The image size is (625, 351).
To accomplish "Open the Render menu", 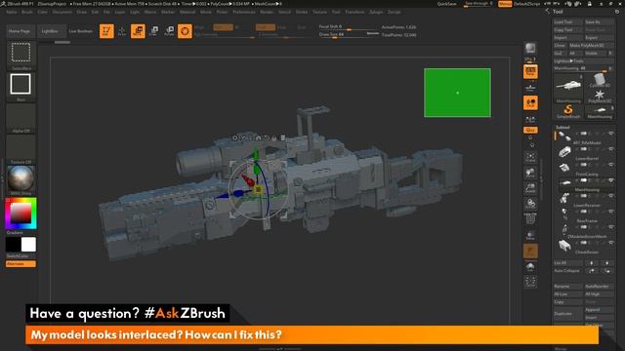I will (267, 12).
